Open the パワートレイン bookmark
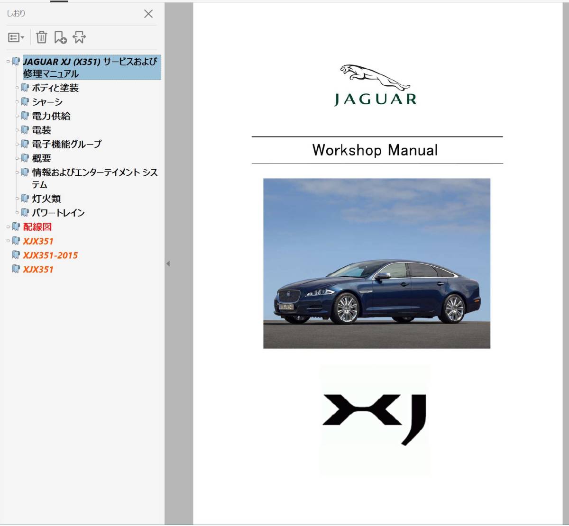 tap(58, 213)
